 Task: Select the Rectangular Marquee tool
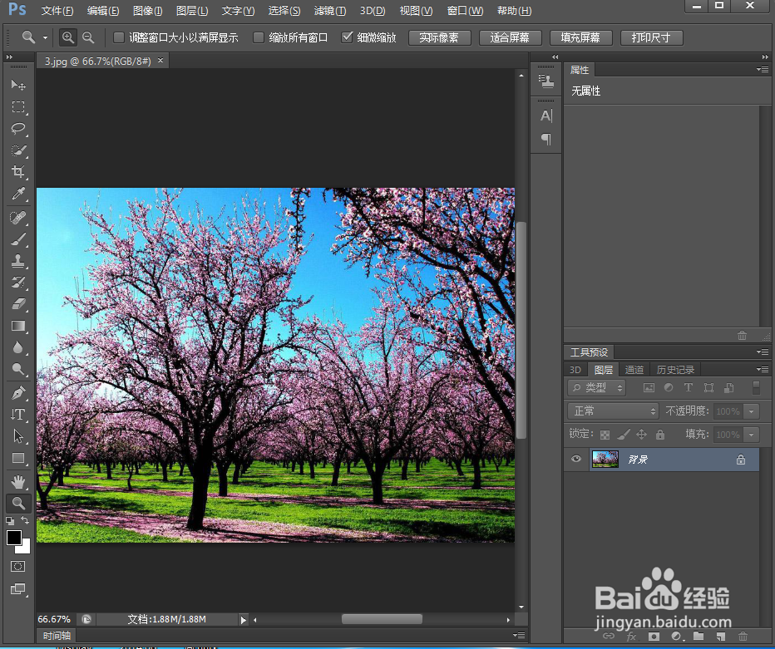point(18,106)
